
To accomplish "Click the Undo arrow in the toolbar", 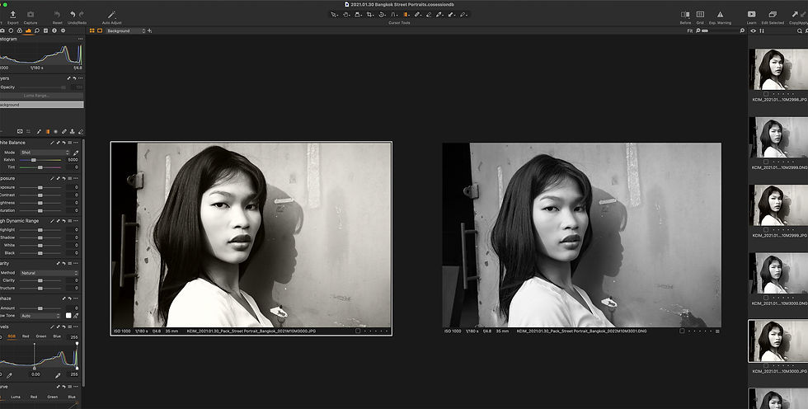I will coord(73,14).
